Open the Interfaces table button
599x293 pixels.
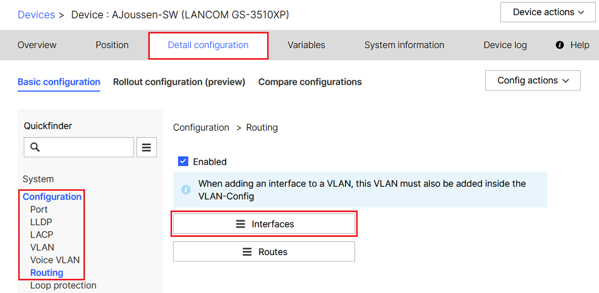click(x=264, y=224)
